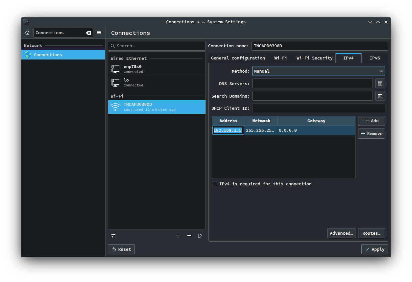Click the 0.0.0.0 gateway cell
412x282 pixels.
(x=316, y=130)
